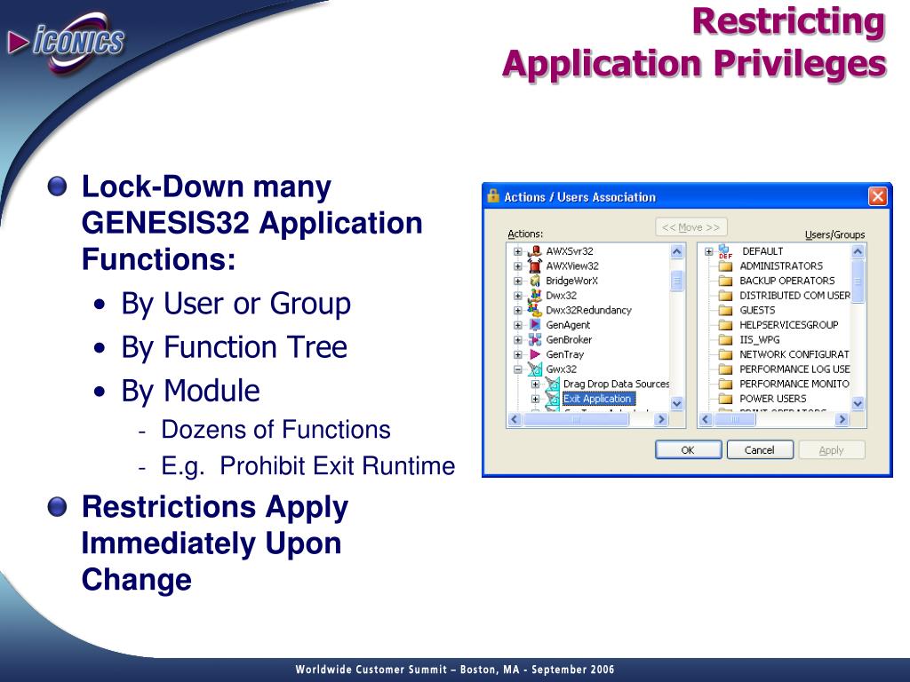Expand the DEFAULT users node

[708, 251]
